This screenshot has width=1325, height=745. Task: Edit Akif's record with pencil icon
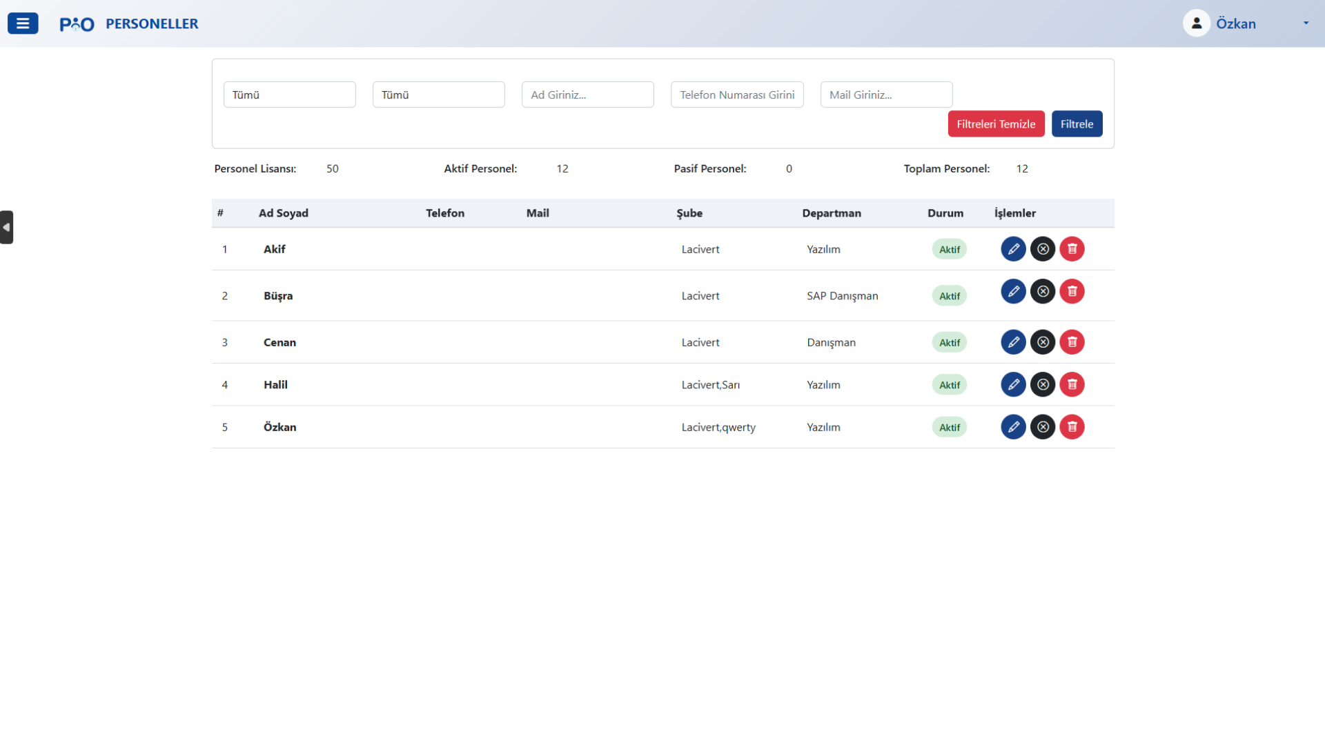[1013, 249]
